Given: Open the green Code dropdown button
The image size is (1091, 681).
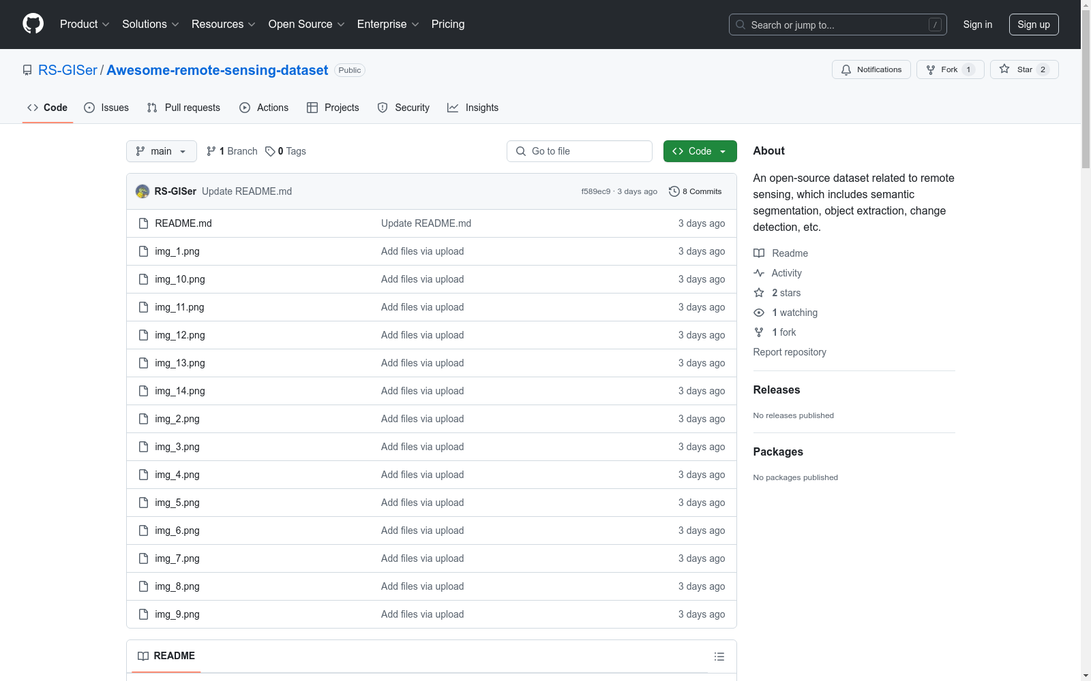Looking at the screenshot, I should [700, 151].
